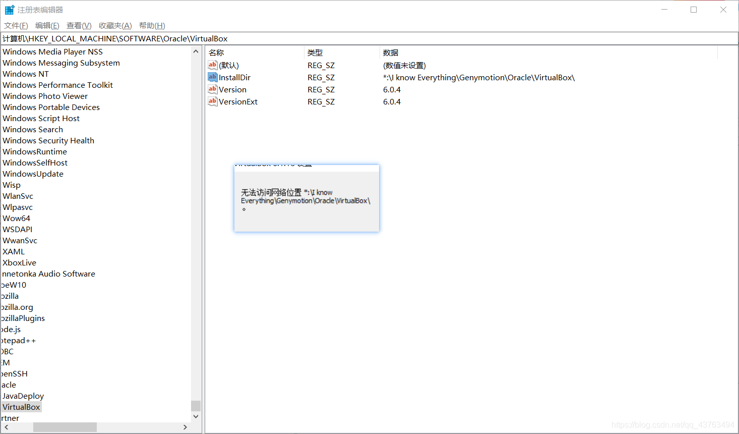Select the XAML key
This screenshot has width=739, height=434.
(x=14, y=251)
